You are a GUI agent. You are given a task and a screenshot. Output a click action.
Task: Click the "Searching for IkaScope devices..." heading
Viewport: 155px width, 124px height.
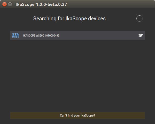(x=72, y=19)
